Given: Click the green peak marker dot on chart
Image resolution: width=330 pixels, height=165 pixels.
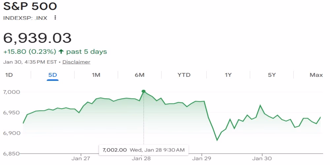Looking at the screenshot, I should pyautogui.click(x=144, y=91).
